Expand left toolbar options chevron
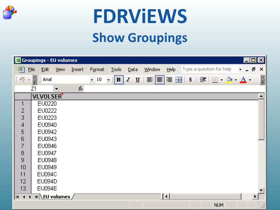Image resolution: width=280 pixels, height=210 pixels. click(x=35, y=80)
